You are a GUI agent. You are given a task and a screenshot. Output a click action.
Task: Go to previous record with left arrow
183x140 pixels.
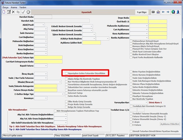163,12
